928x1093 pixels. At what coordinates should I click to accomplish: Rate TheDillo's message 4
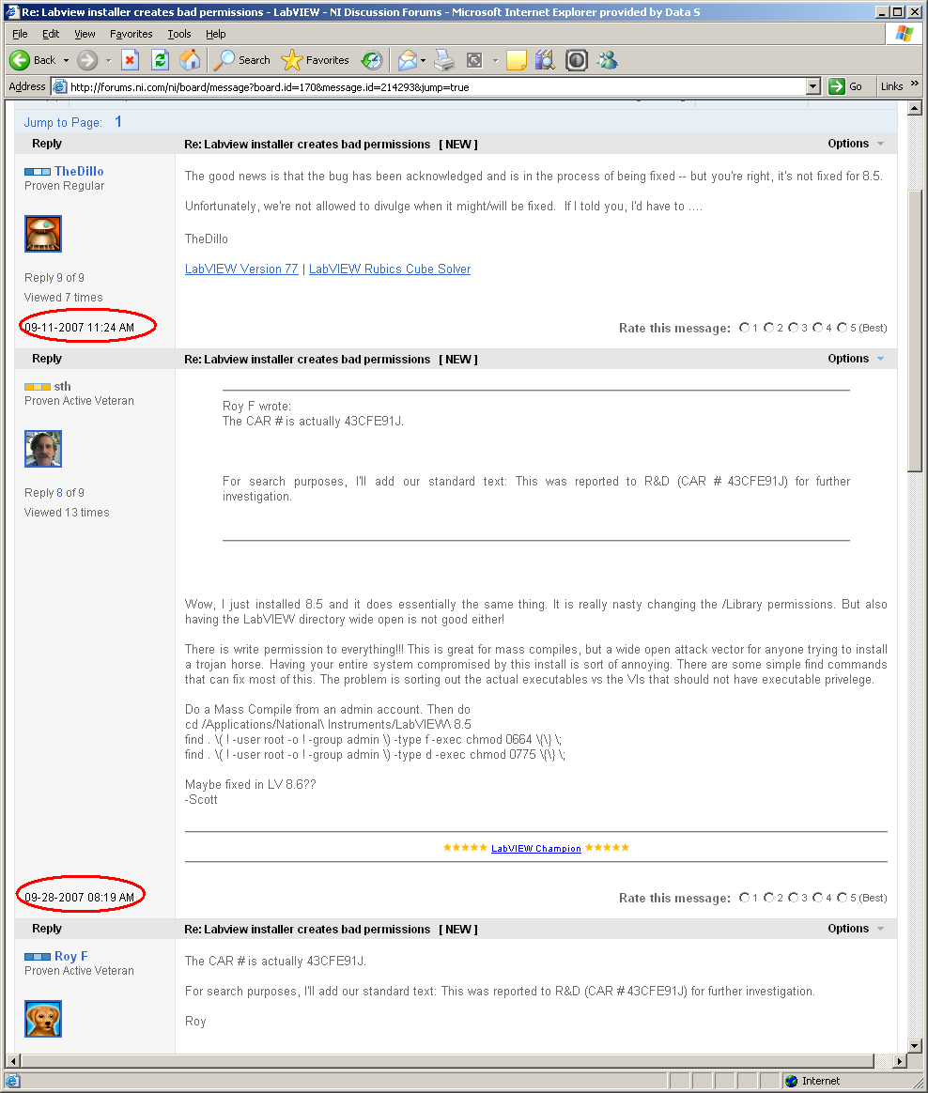pyautogui.click(x=818, y=328)
